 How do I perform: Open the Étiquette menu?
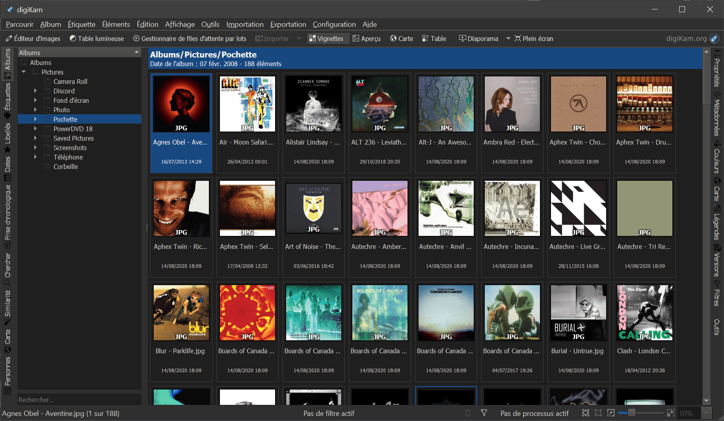[x=82, y=24]
